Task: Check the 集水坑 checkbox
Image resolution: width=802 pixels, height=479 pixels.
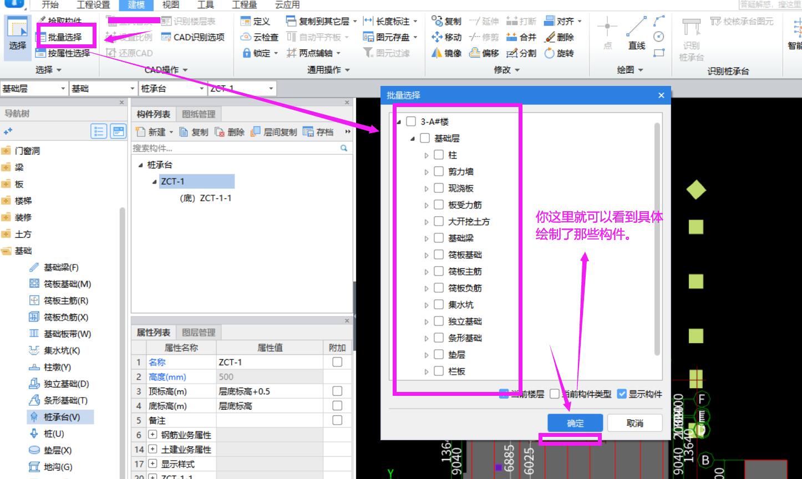Action: tap(439, 304)
